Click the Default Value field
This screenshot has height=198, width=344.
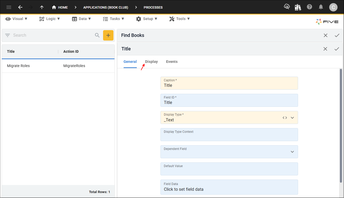(229, 169)
